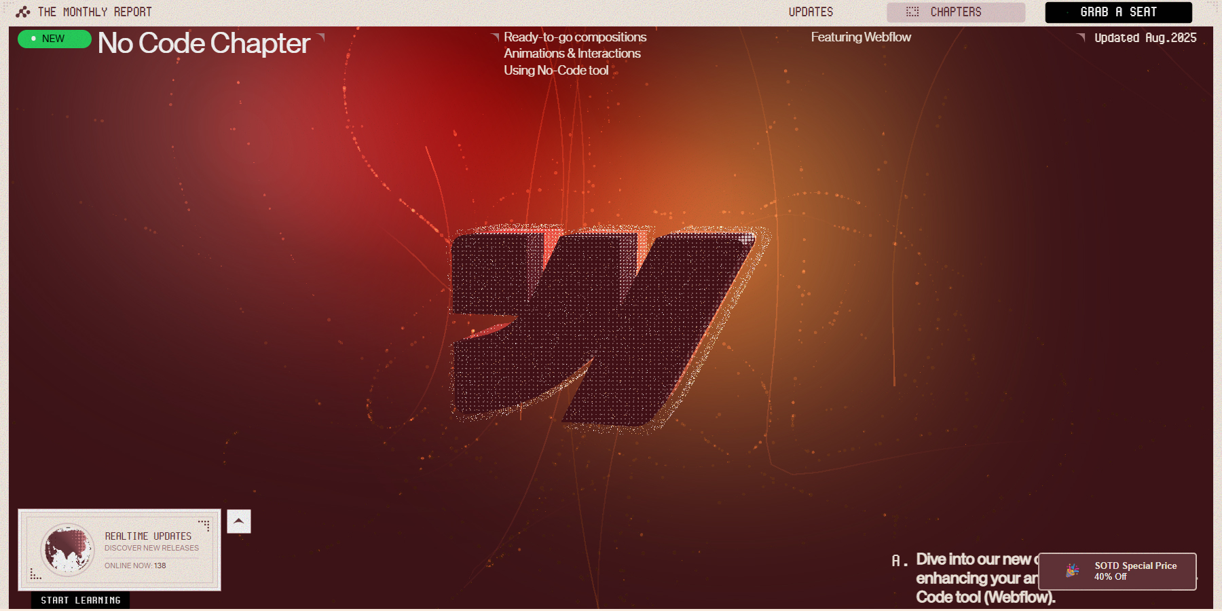Click the green NEW badge
Viewport: 1222px width, 611px height.
coord(54,39)
